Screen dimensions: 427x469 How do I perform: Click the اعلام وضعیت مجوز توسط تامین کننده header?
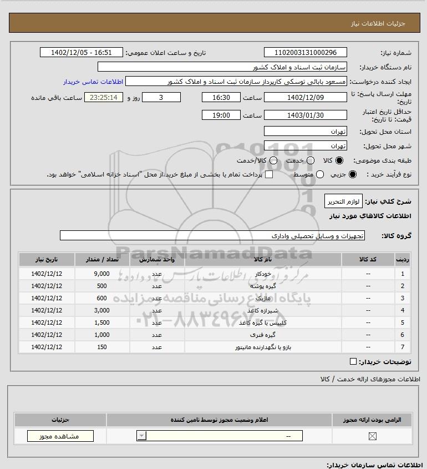tap(219, 420)
